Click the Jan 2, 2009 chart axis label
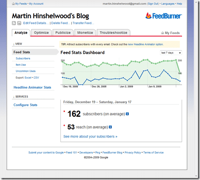The image size is (200, 180). point(127,87)
